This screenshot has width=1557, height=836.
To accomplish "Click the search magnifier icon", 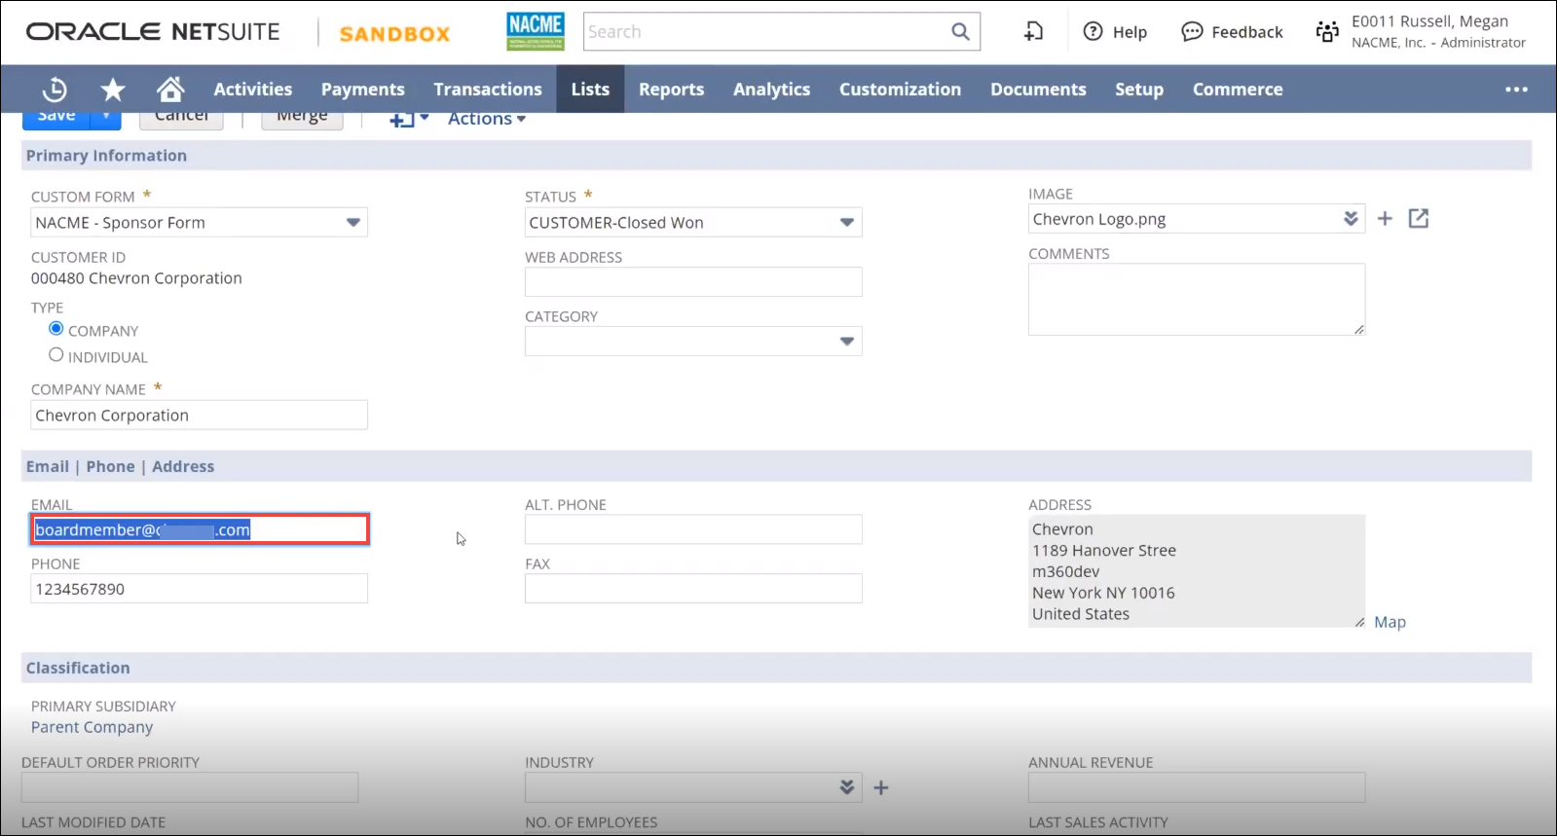I will pos(960,32).
